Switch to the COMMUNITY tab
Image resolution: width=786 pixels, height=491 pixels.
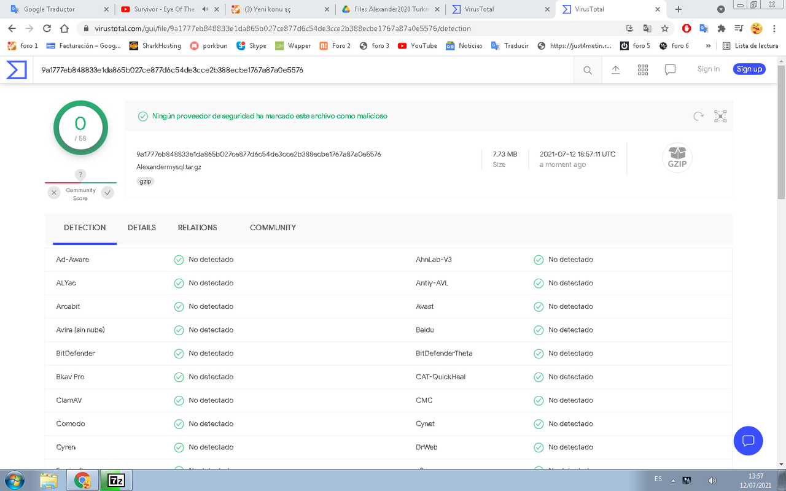coord(273,228)
